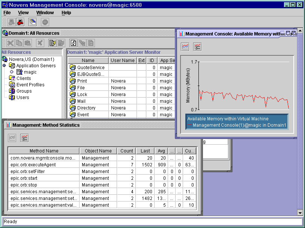
Task: Click the greyed computer icon in main toolbar
Action: tap(12, 22)
